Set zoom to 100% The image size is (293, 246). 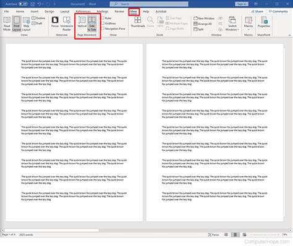tap(160, 22)
